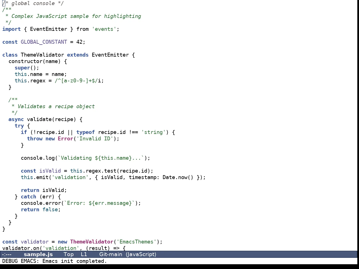The height and width of the screenshot is (269, 359).
Task: Click the 'validator' variable in const declaration
Action: click(34, 242)
